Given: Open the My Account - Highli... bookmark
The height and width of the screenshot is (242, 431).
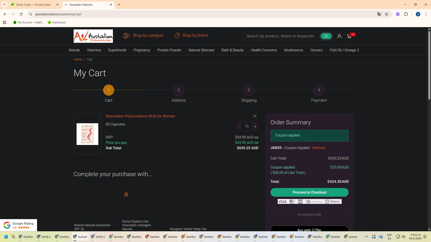Looking at the screenshot, I should pos(28,22).
